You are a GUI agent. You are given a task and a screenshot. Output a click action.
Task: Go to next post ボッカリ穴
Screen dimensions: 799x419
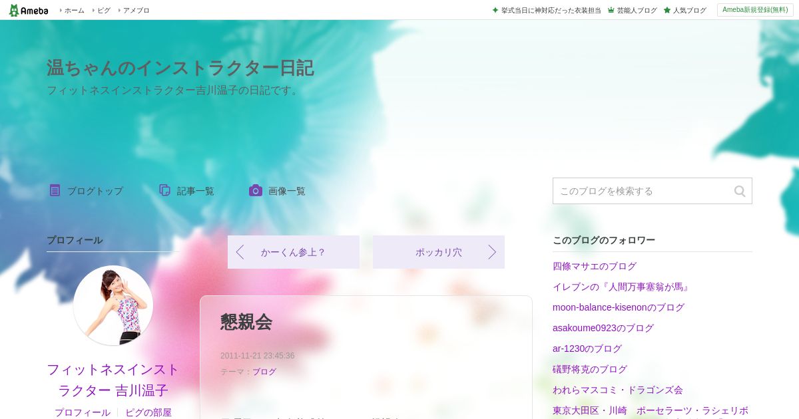click(x=439, y=252)
